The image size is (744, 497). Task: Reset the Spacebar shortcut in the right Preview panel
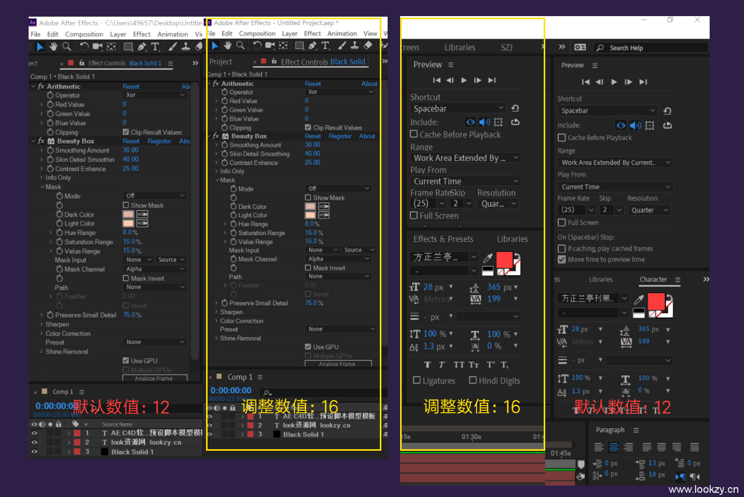pyautogui.click(x=668, y=111)
